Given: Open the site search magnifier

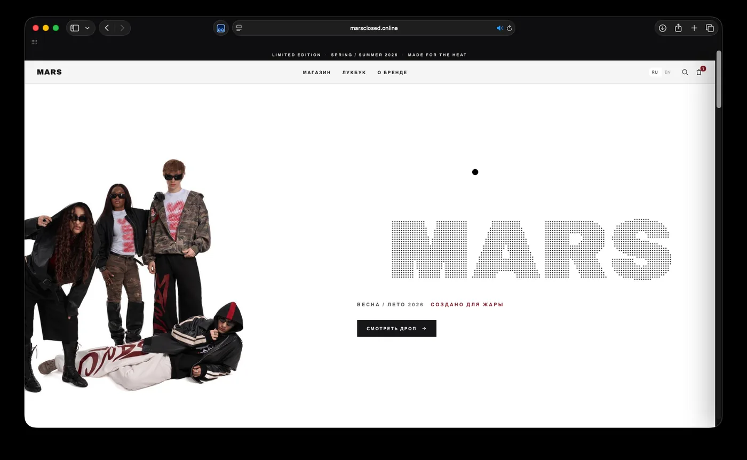Looking at the screenshot, I should [685, 72].
